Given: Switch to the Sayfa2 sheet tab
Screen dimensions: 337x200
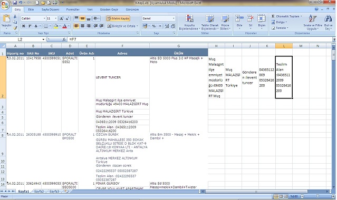Looking at the screenshot, I should tap(39, 191).
